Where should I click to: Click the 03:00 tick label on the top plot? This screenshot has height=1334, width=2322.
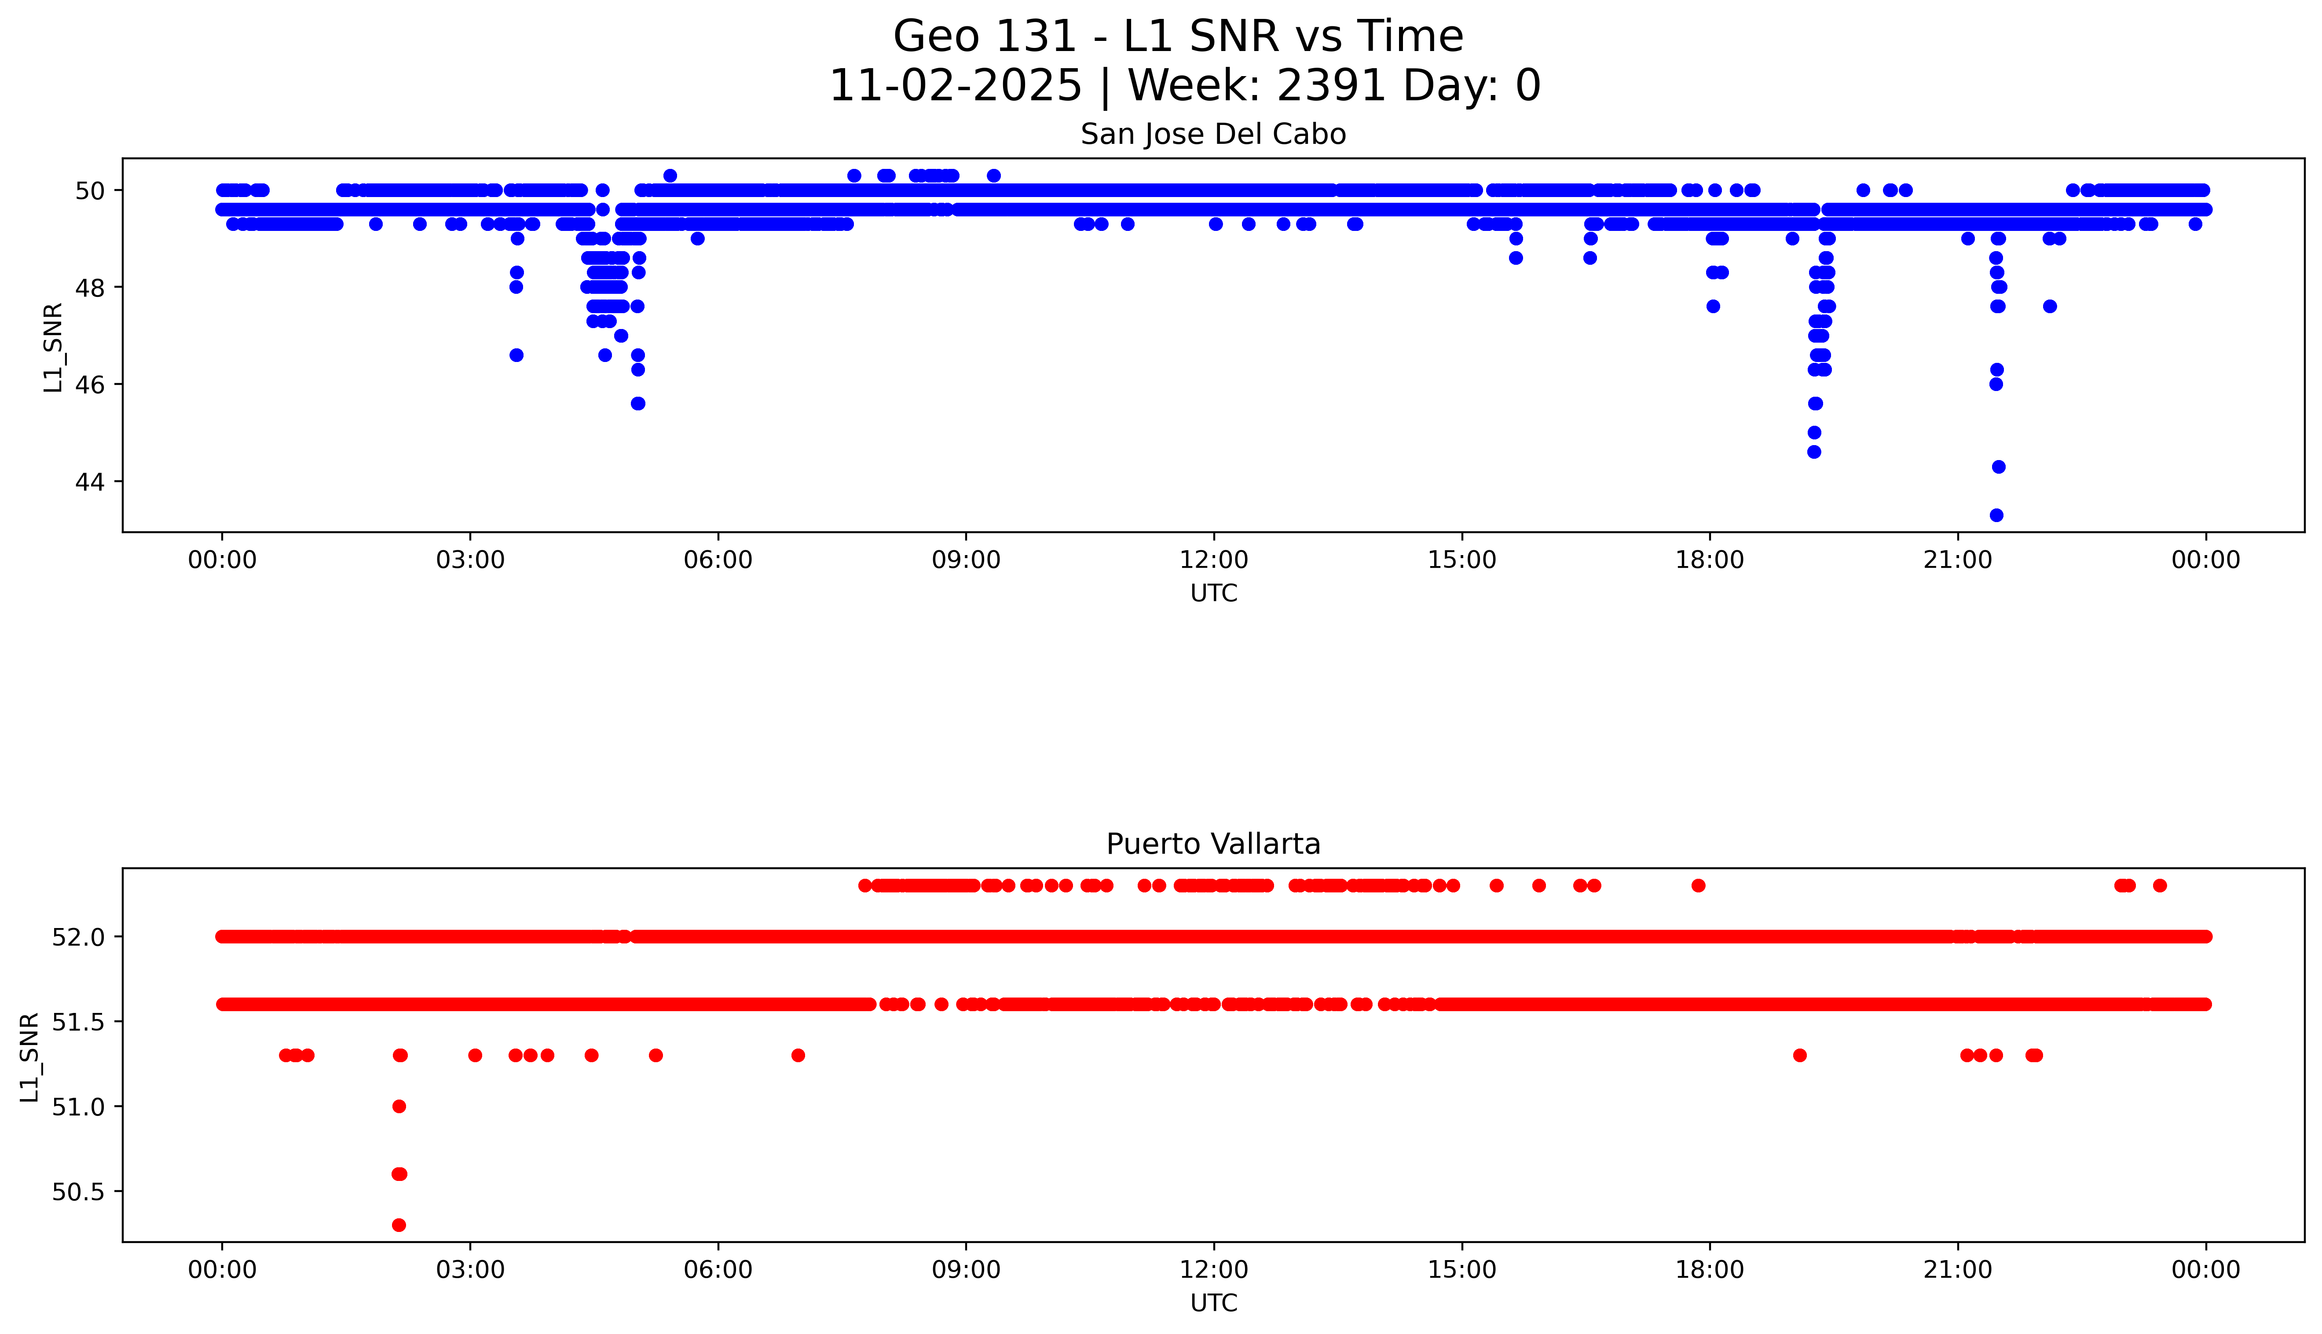click(470, 560)
